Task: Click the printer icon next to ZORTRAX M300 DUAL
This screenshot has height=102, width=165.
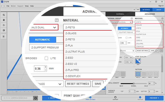Action: 36,98
